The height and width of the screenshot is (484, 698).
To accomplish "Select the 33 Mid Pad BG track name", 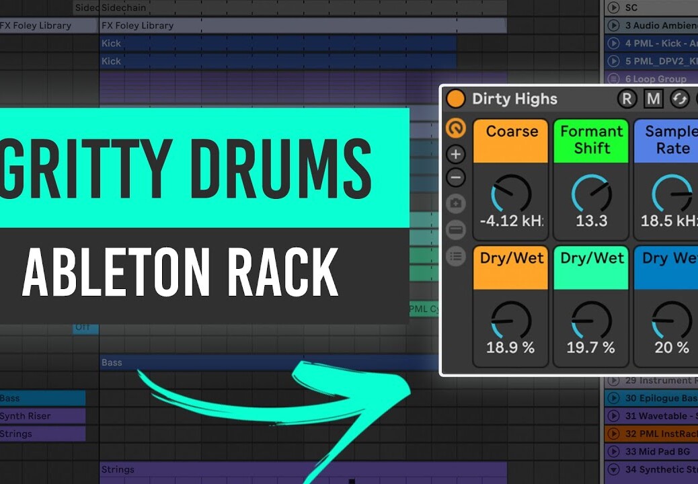I will click(x=658, y=452).
